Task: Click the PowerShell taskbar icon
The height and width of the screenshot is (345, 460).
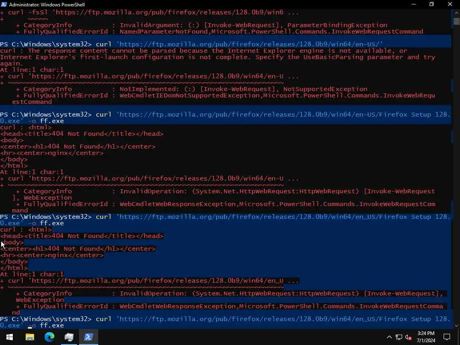Action: [89, 337]
